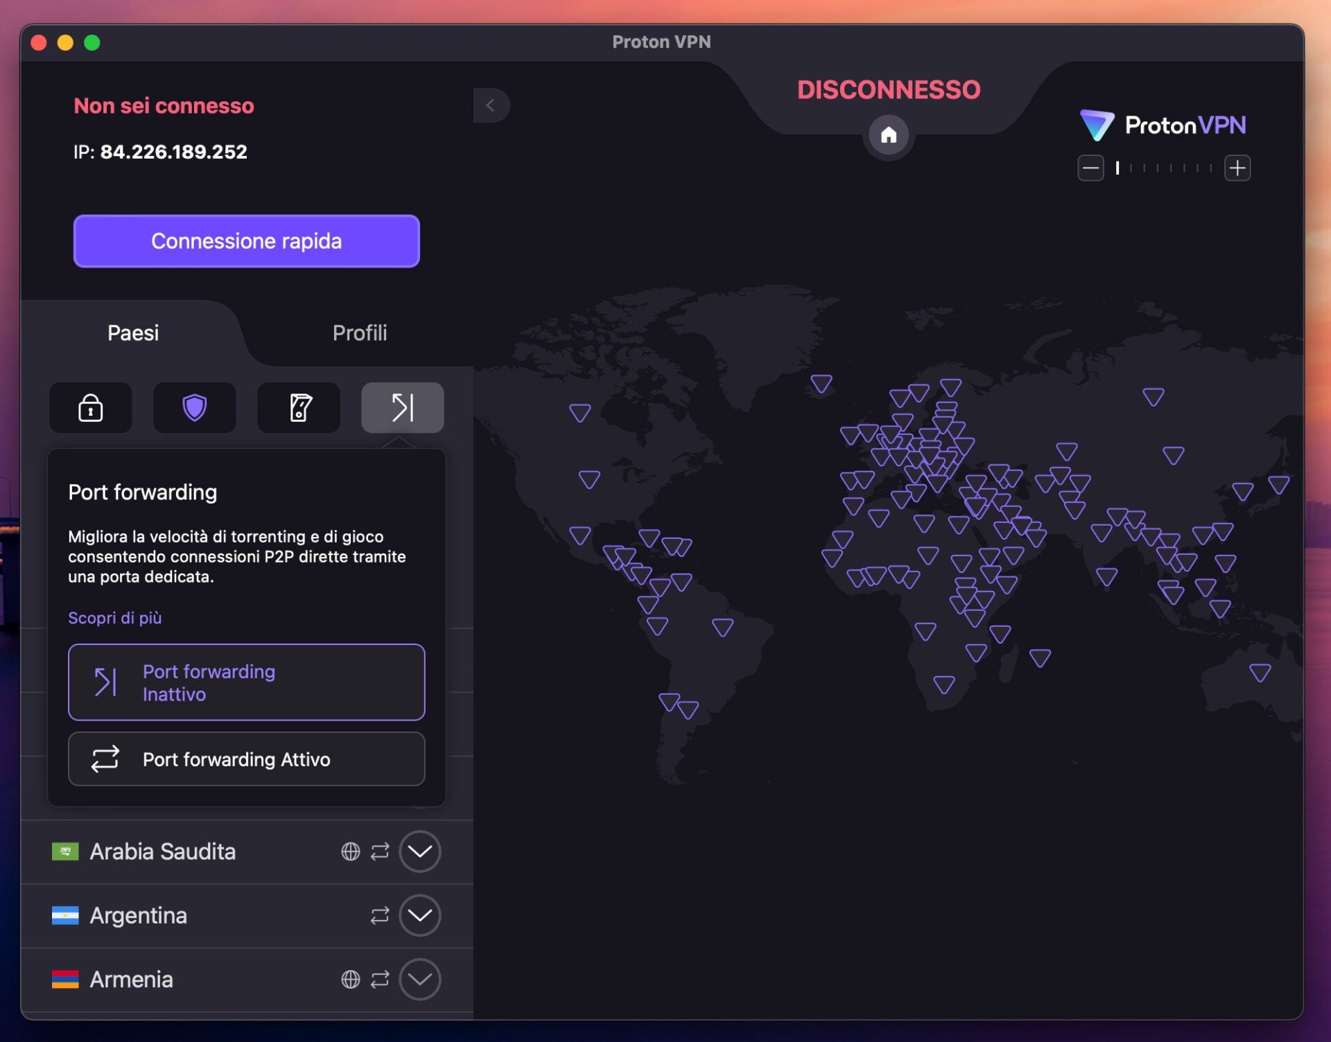Select the server marker over Siberia Russia

point(1154,396)
